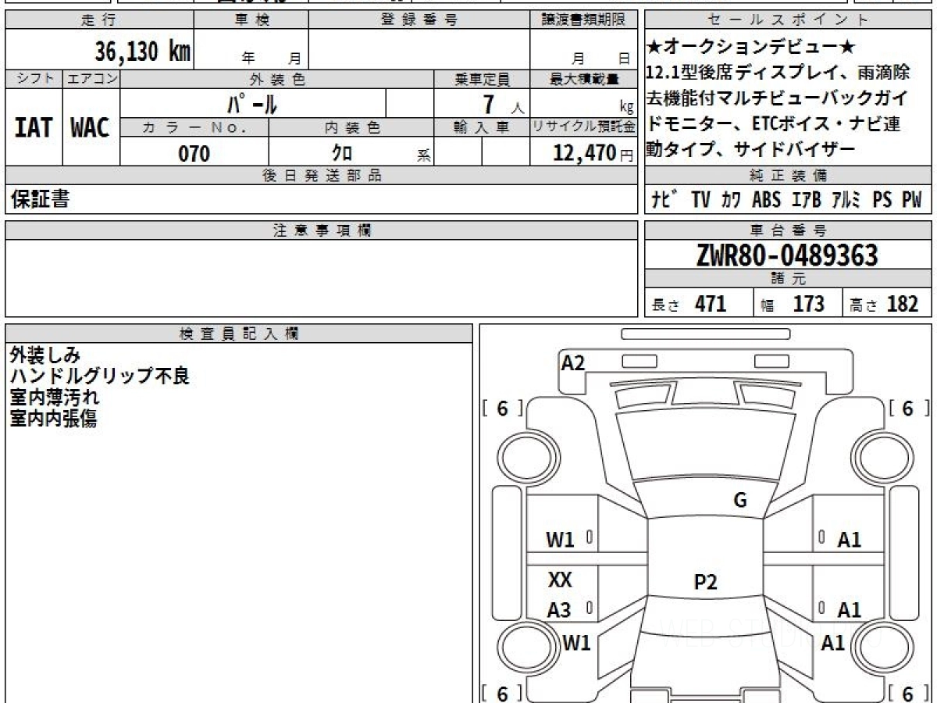
Task: Select the 保証書 entry
Action: click(x=39, y=199)
